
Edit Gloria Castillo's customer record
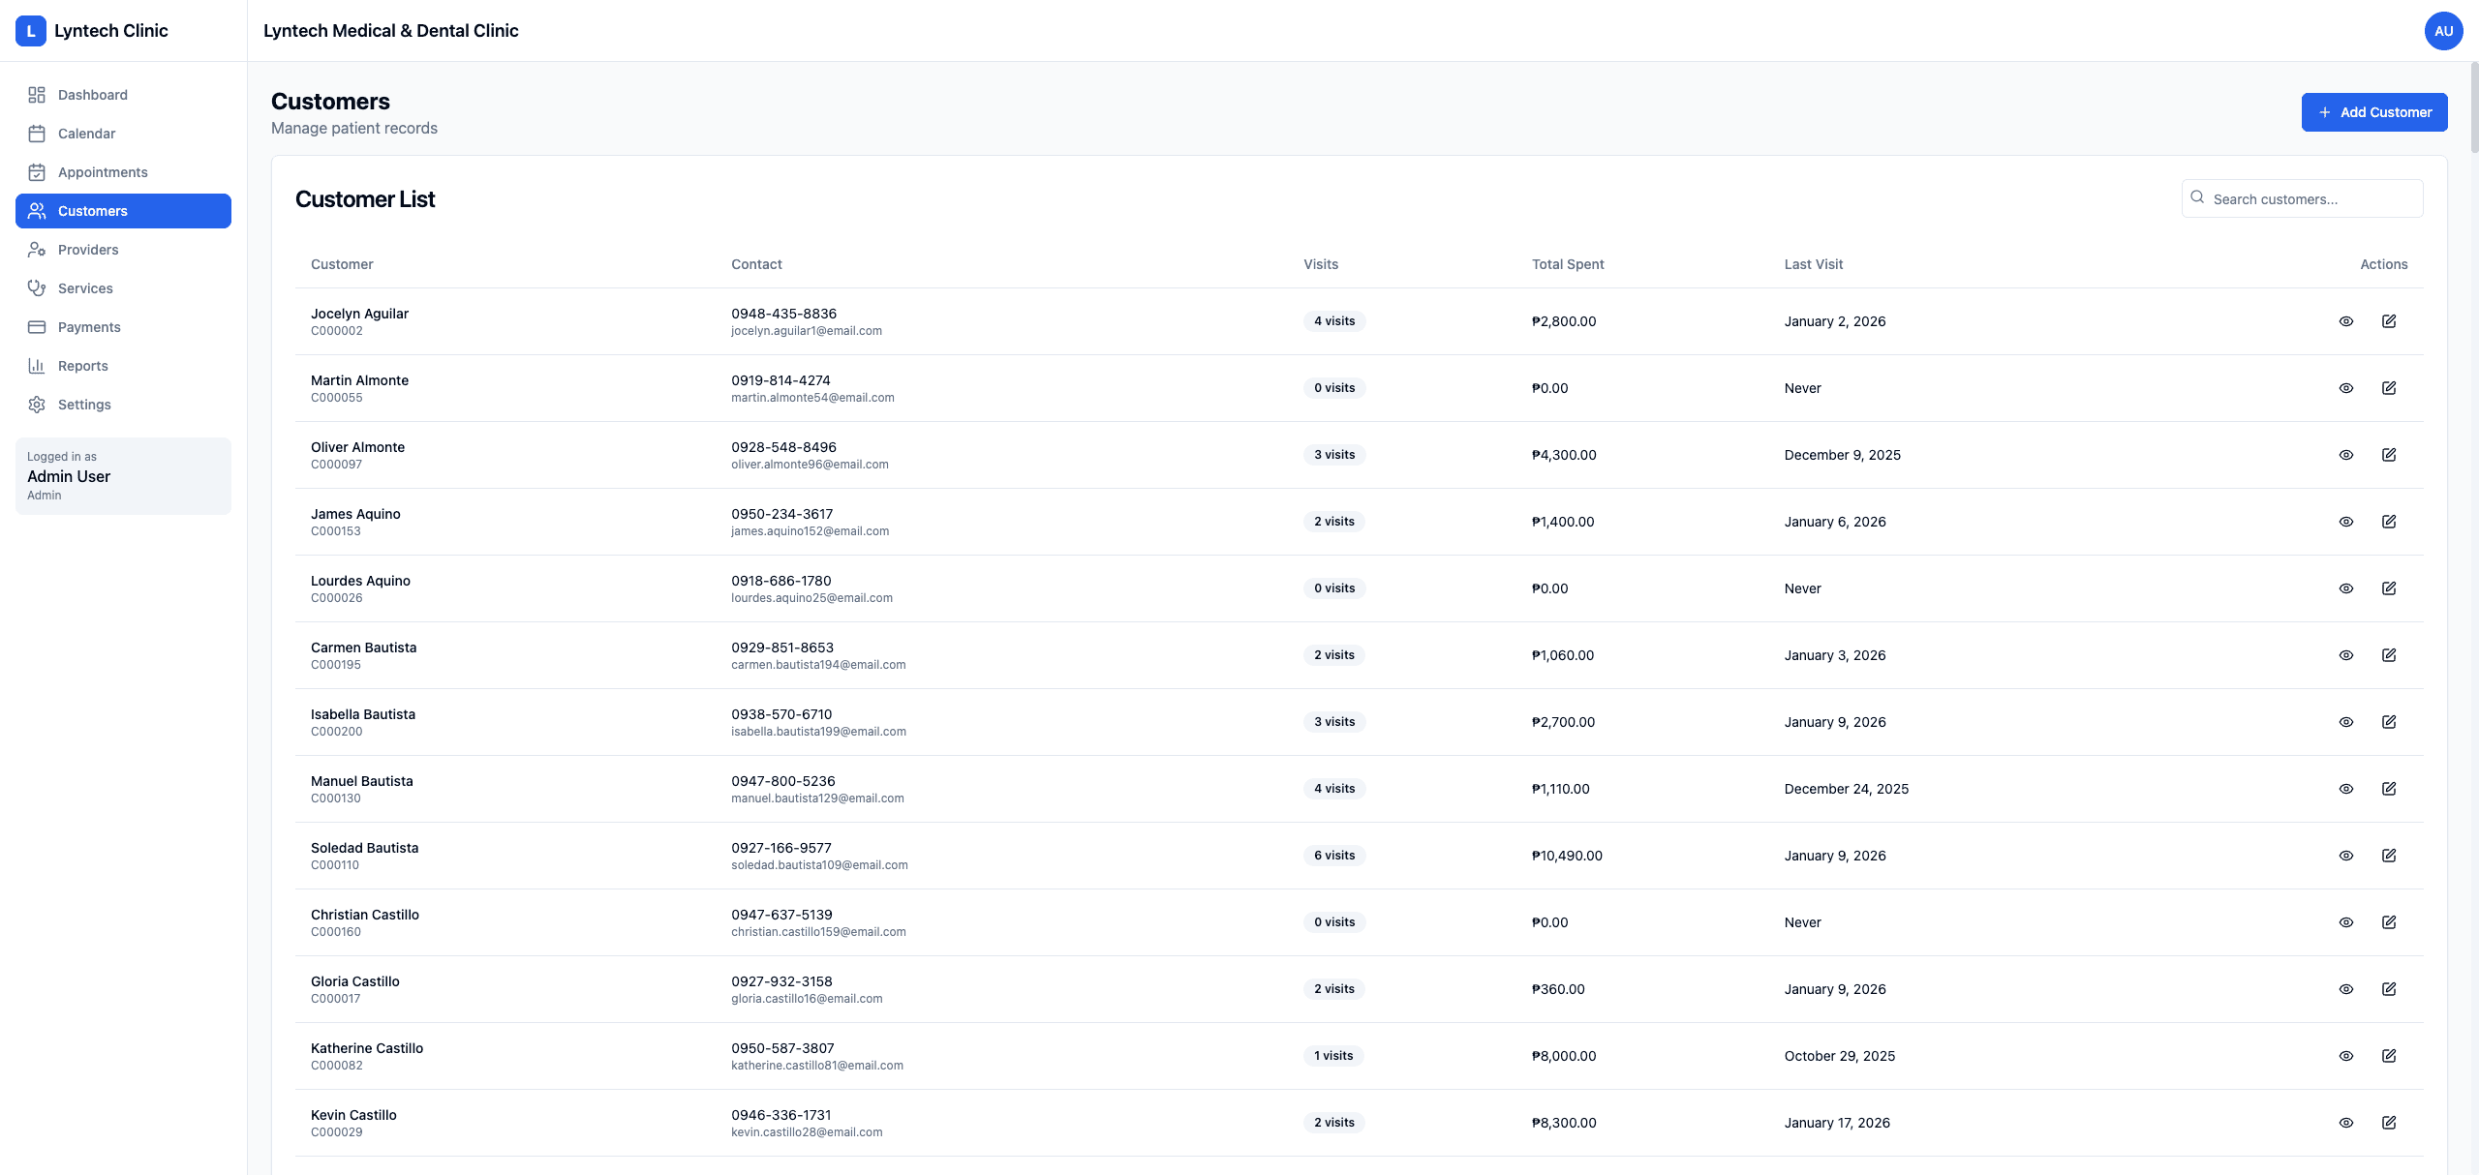click(x=2389, y=989)
